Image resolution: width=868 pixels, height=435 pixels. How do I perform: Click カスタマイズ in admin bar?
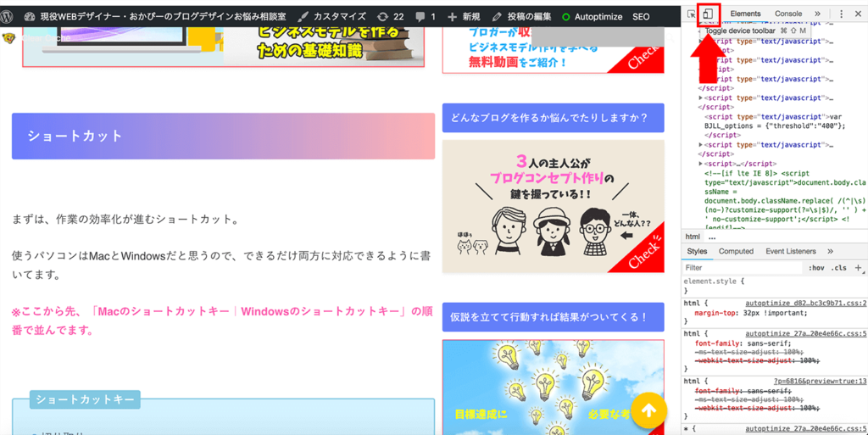(332, 17)
